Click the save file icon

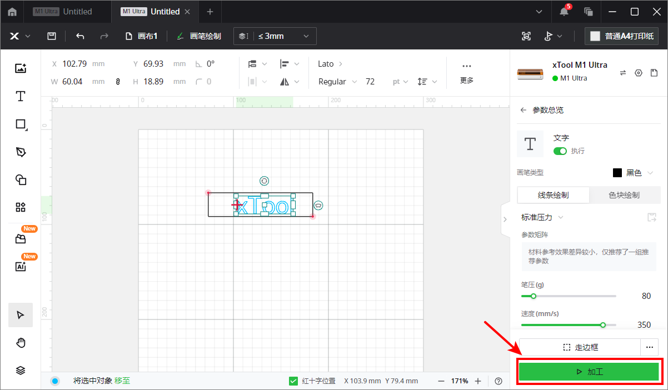tap(52, 36)
